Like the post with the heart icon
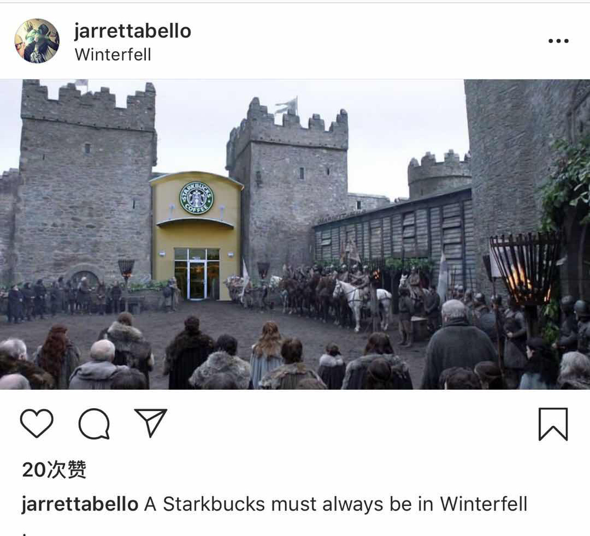The height and width of the screenshot is (536, 590). 37,423
